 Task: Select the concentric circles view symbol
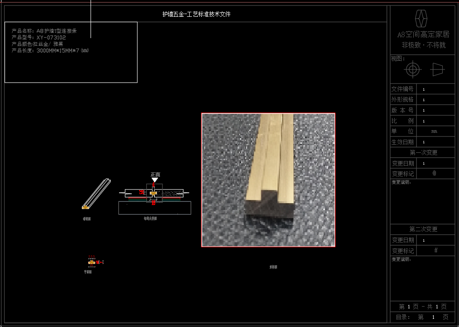point(412,69)
